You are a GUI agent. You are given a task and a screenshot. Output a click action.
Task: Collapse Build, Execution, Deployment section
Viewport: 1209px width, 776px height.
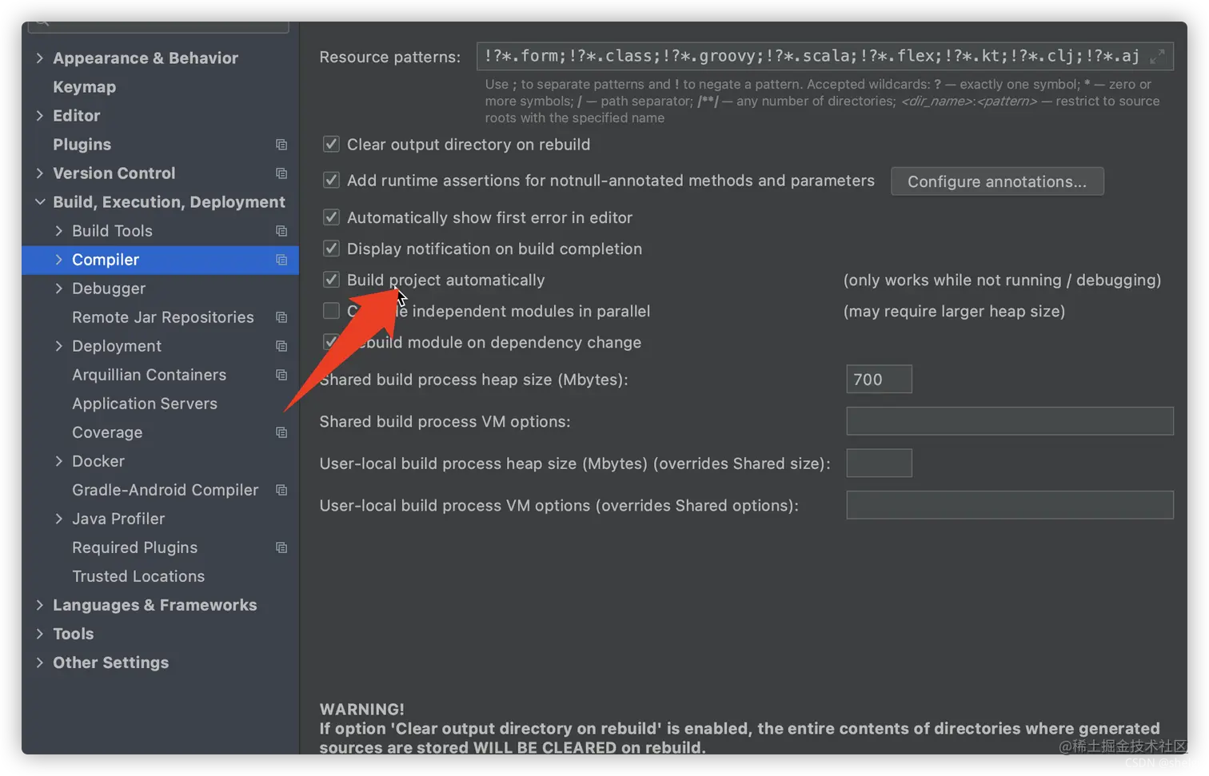click(39, 202)
